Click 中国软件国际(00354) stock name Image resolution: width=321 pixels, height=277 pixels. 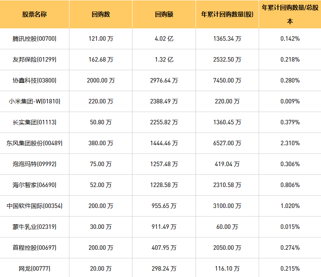pyautogui.click(x=34, y=206)
